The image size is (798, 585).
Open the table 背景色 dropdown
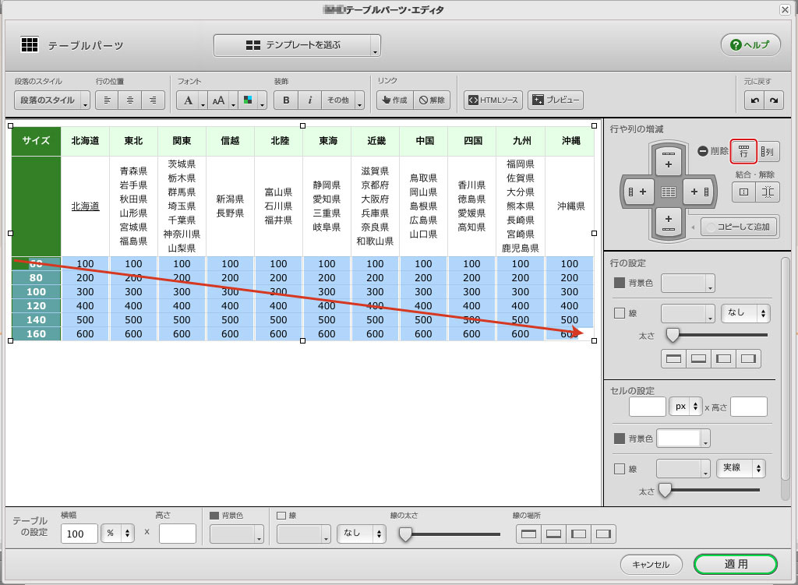237,534
